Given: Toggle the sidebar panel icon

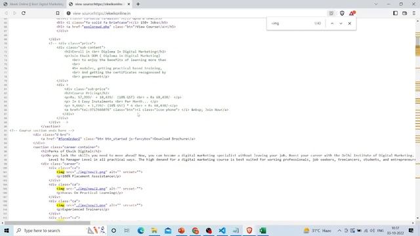Looking at the screenshot, I should (395, 13).
